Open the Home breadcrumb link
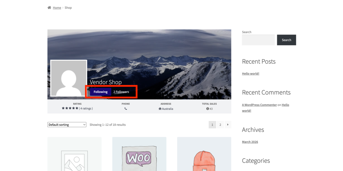This screenshot has height=171, width=343. (57, 8)
